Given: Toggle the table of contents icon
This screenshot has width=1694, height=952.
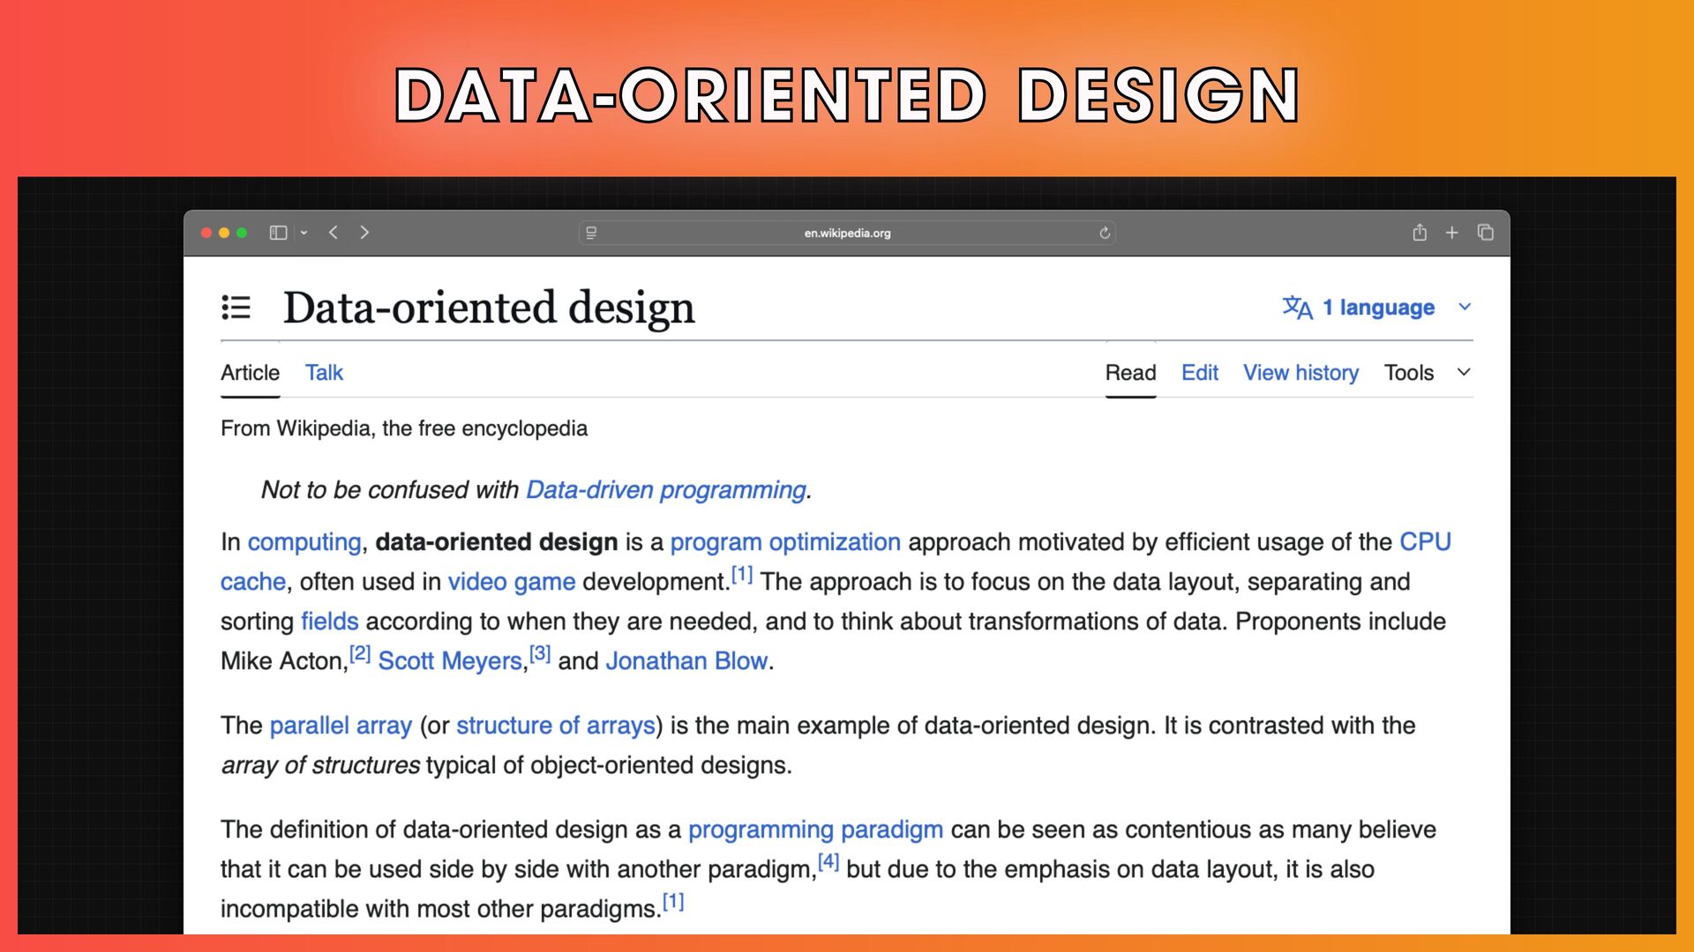Looking at the screenshot, I should (x=236, y=308).
